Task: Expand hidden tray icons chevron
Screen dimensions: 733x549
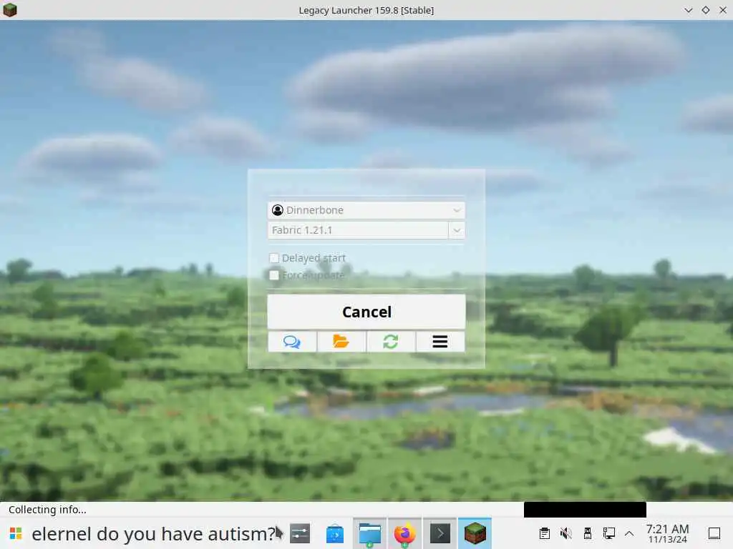Action: [x=629, y=533]
